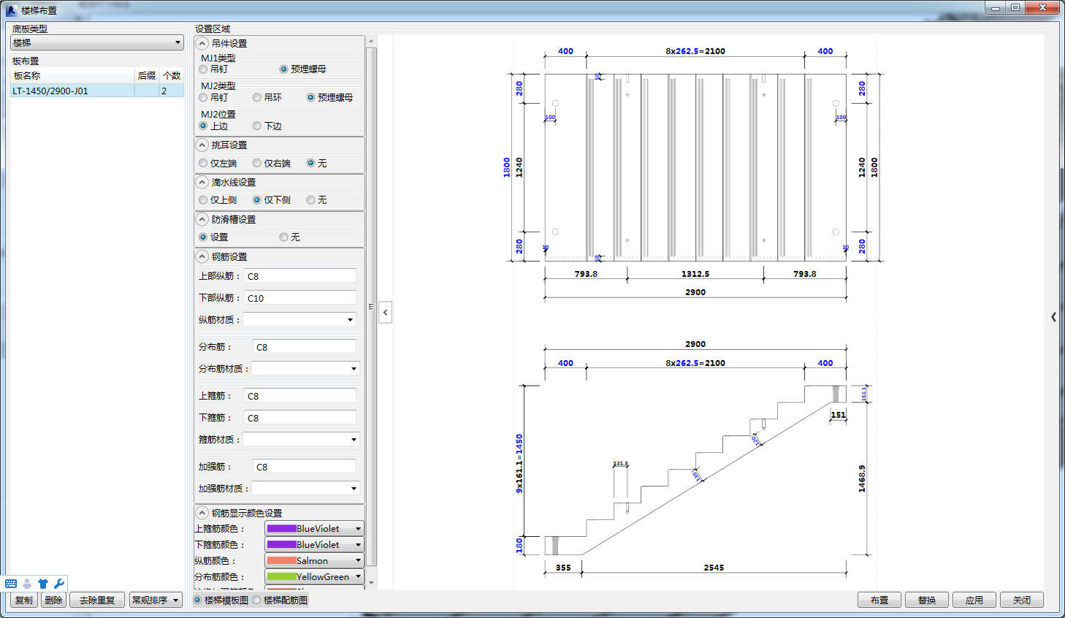Open the 箍筋材质 dropdown

coord(301,440)
